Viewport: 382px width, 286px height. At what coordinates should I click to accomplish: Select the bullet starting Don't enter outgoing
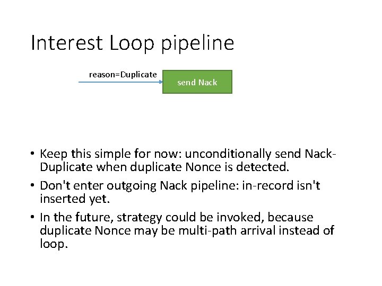pos(180,192)
